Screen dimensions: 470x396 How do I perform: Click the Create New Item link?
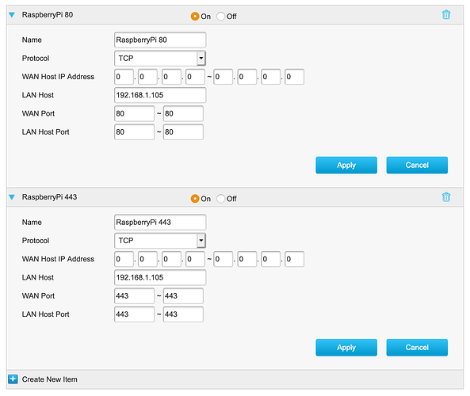(x=49, y=379)
